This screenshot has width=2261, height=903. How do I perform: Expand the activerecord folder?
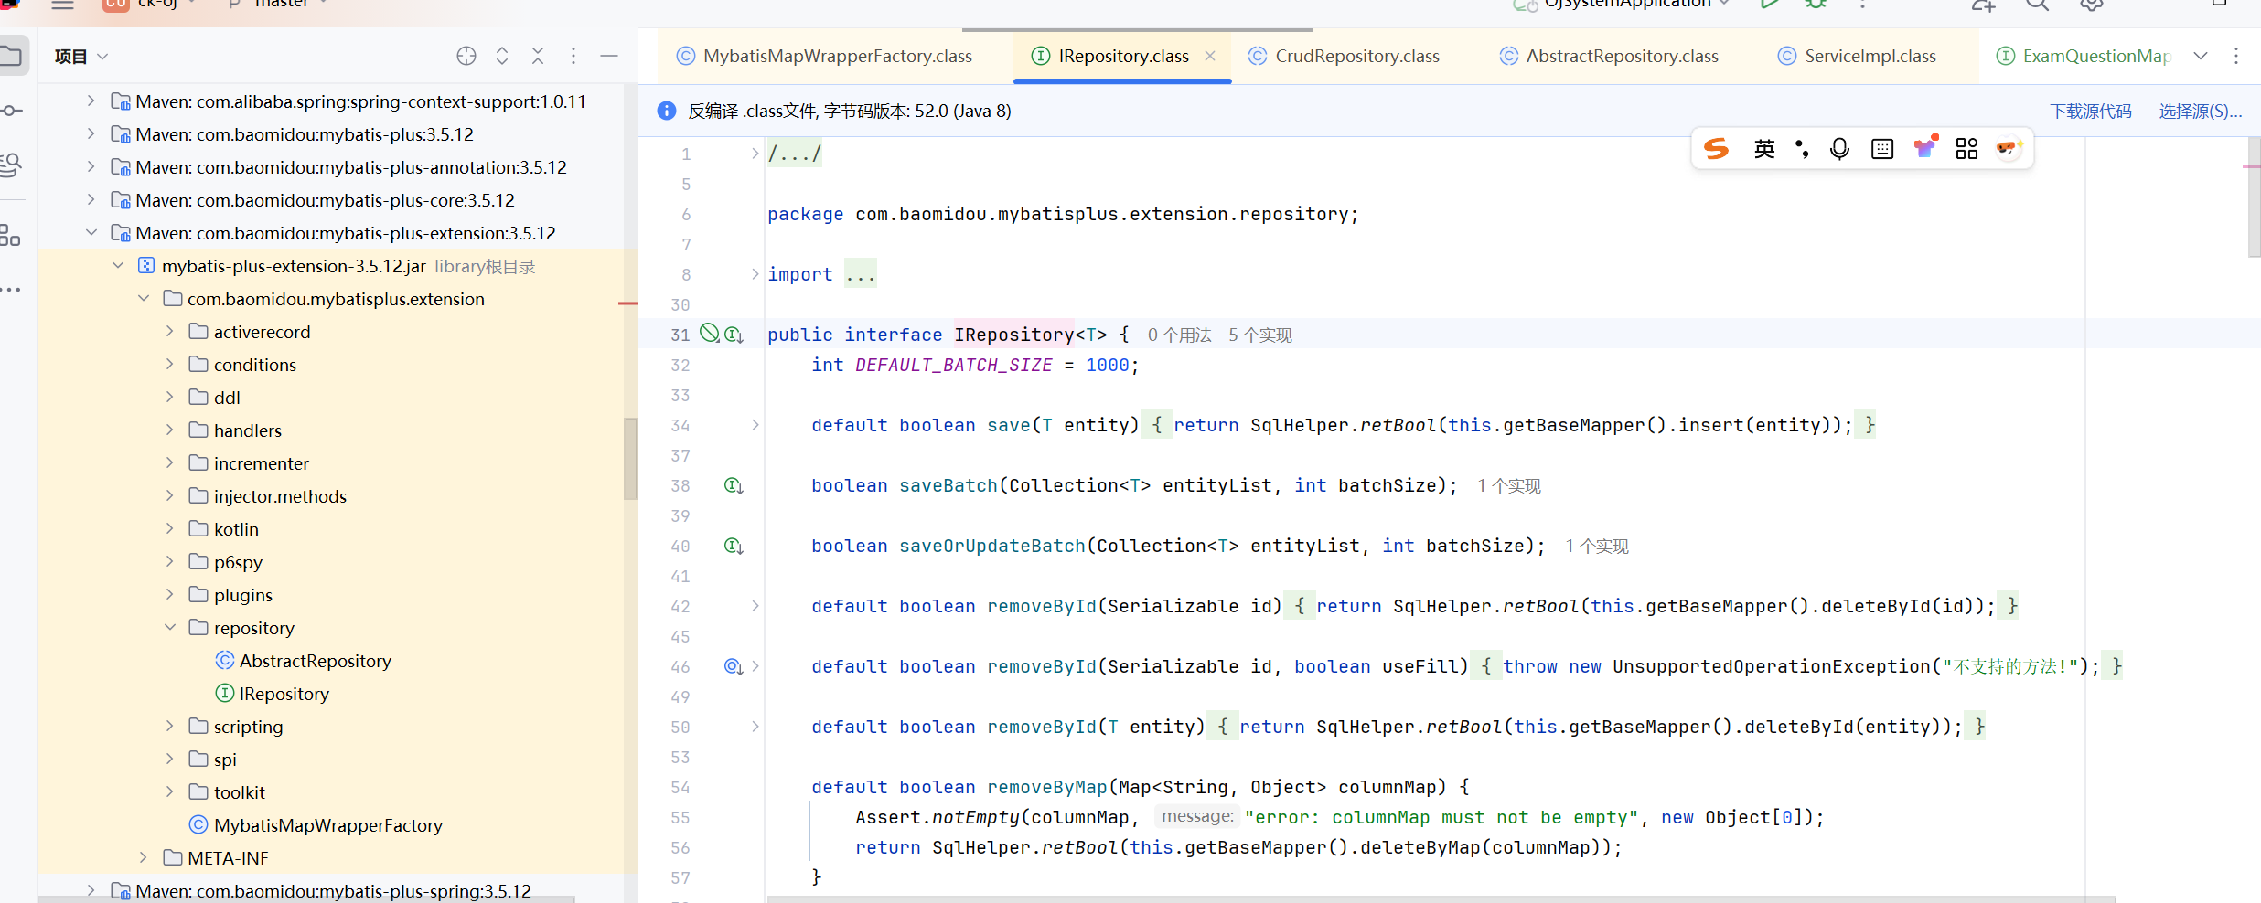pyautogui.click(x=170, y=332)
